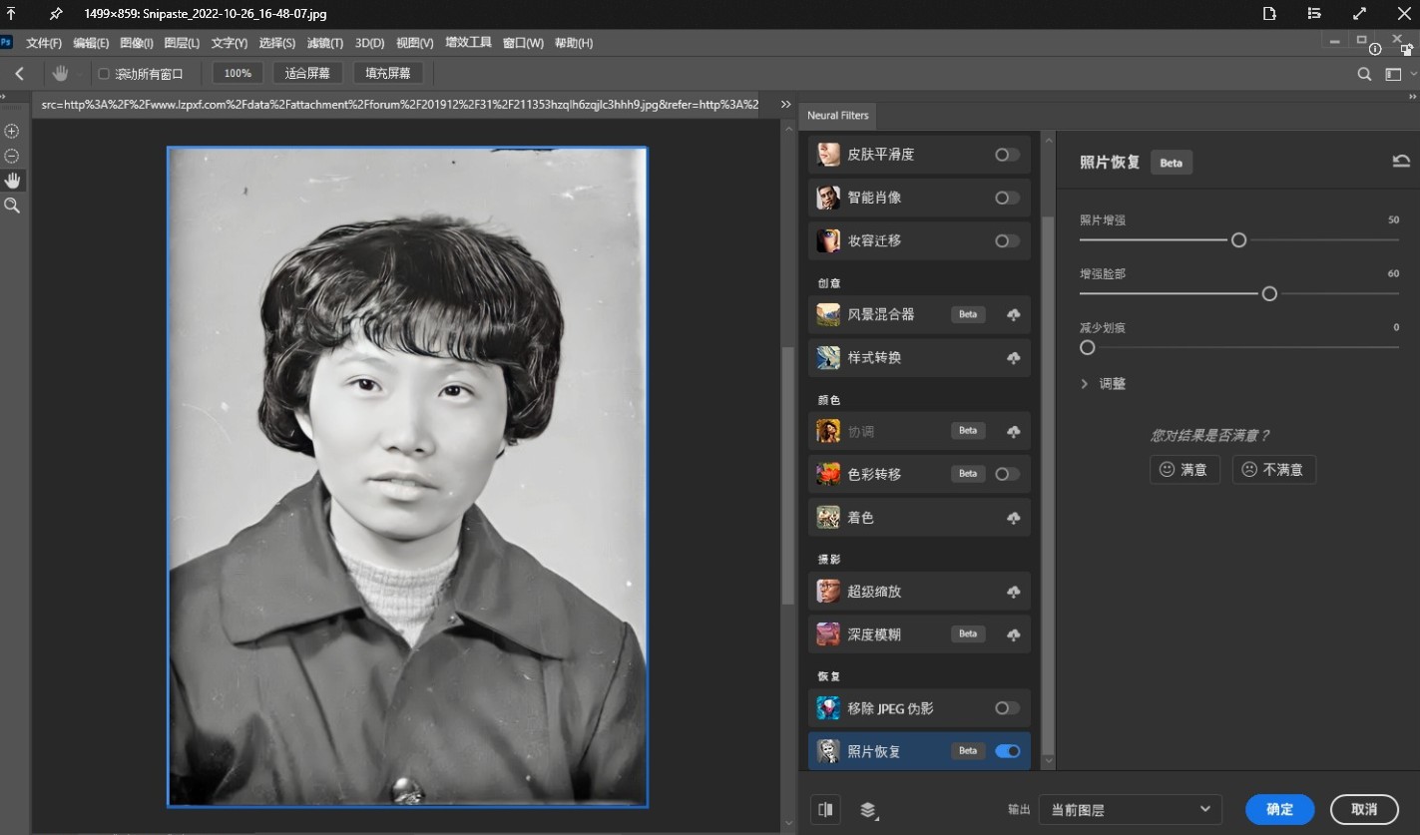This screenshot has height=835, width=1420.
Task: Open the 增效工具 menu
Action: click(x=468, y=43)
